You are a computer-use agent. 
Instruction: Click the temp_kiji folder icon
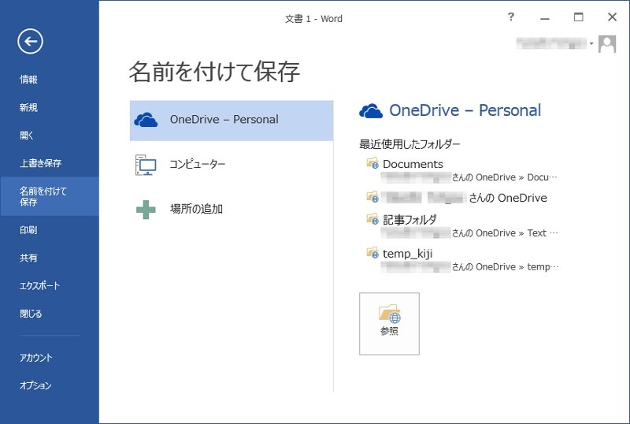click(x=372, y=253)
